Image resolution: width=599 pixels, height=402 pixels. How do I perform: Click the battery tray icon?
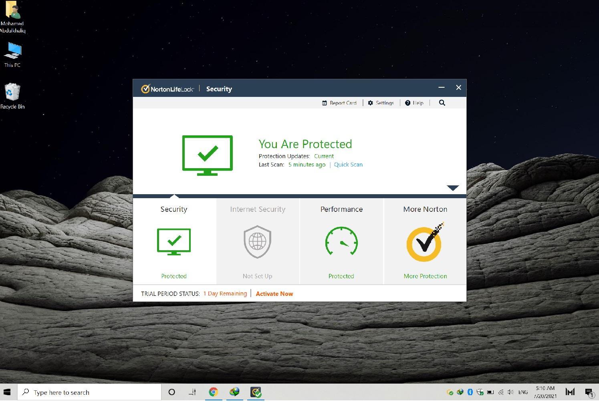pyautogui.click(x=490, y=392)
